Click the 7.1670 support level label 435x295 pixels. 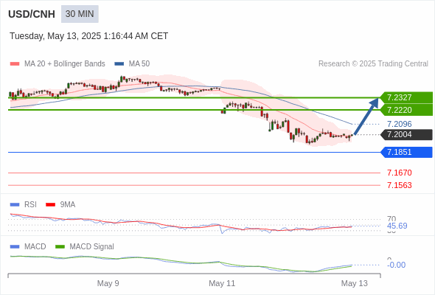[x=399, y=173]
